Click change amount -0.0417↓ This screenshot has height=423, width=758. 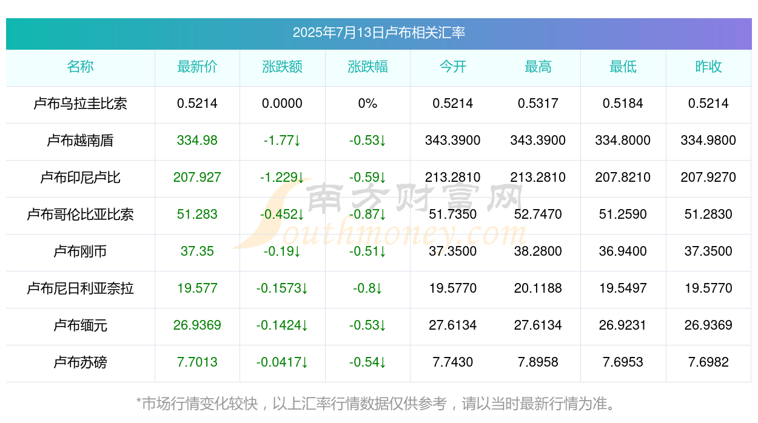283,362
